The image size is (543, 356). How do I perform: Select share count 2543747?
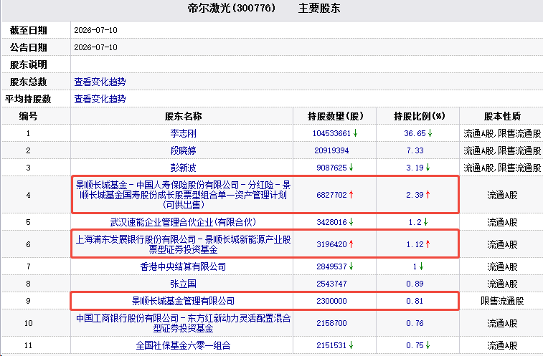tap(331, 284)
